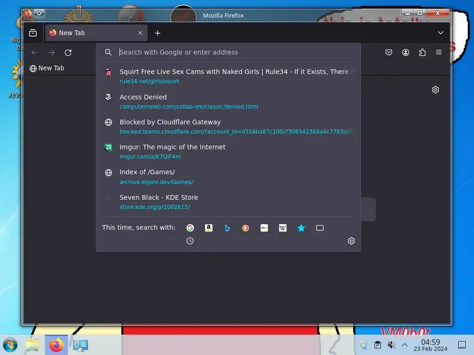474x355 pixels.
Task: Open file manager from taskbar
Action: 32,345
